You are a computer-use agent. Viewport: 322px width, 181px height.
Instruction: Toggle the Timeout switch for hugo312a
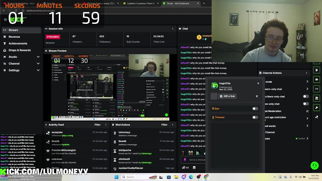(x=255, y=117)
